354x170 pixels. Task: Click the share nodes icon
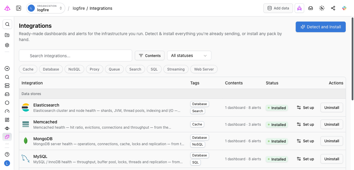coord(333,8)
